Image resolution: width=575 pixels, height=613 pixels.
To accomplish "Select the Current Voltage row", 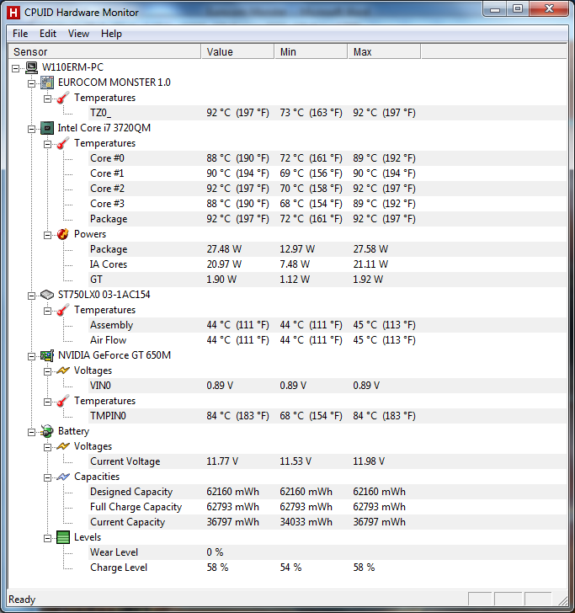I will pyautogui.click(x=327, y=461).
